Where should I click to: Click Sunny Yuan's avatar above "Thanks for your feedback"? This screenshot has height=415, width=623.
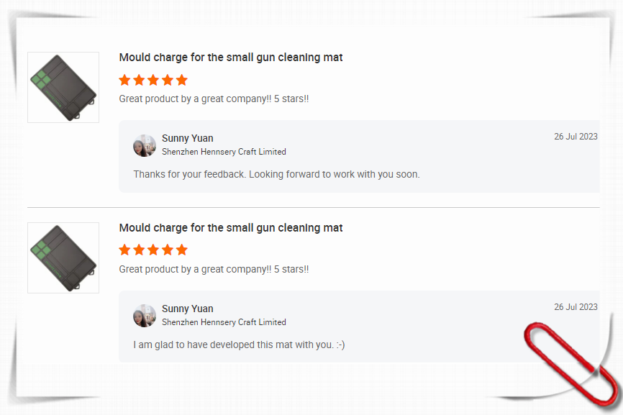pos(145,145)
